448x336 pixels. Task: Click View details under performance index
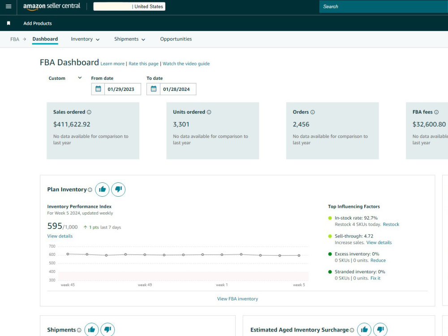[x=60, y=236]
